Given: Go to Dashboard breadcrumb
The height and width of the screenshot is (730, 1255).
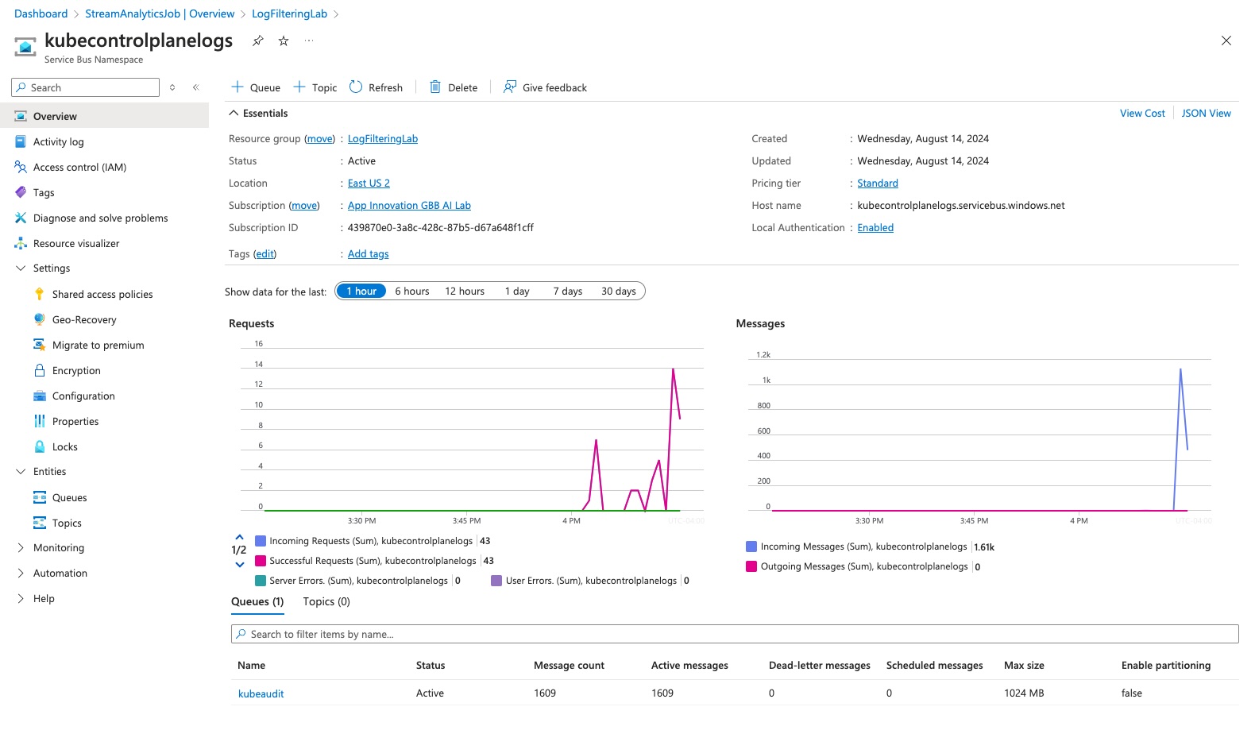Looking at the screenshot, I should click(41, 14).
